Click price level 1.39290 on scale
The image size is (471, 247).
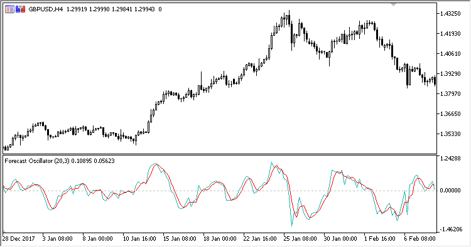point(450,74)
